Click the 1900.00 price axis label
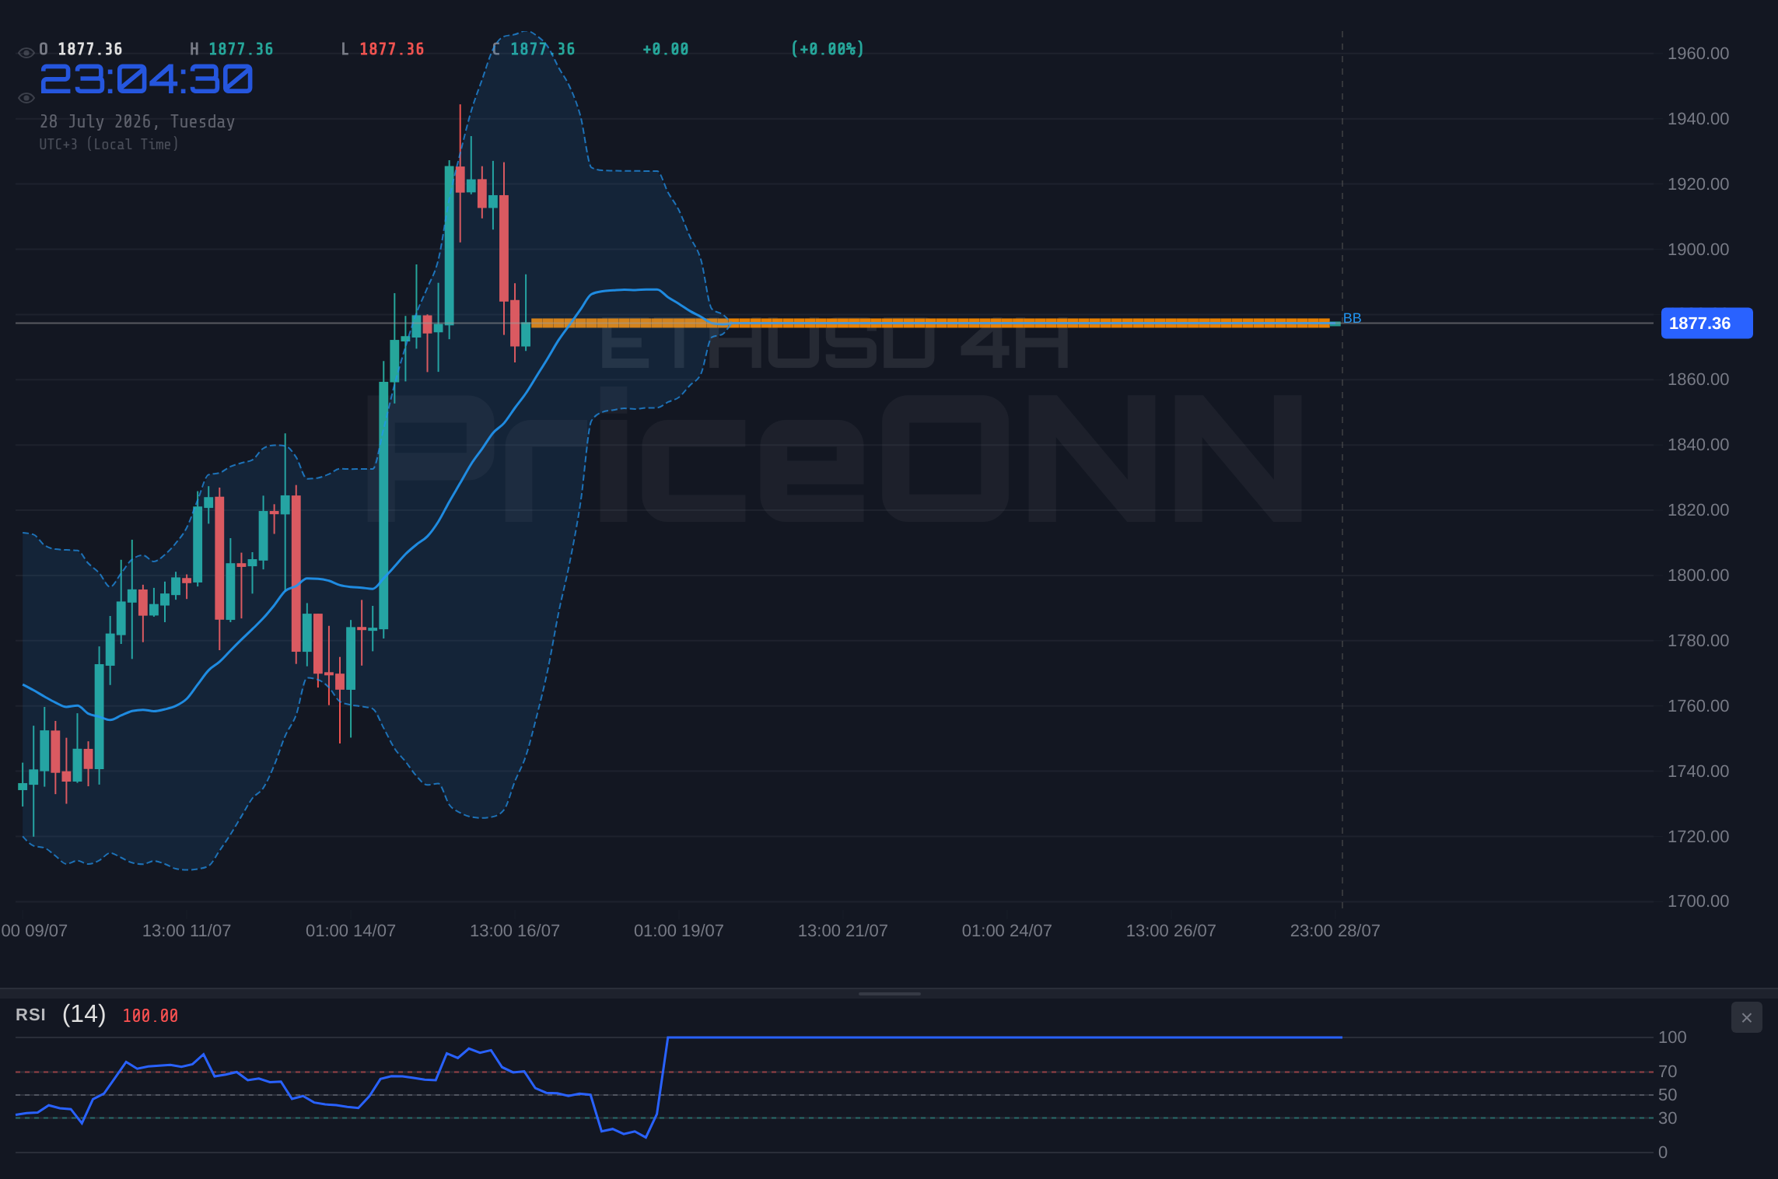This screenshot has height=1179, width=1778. click(x=1698, y=250)
